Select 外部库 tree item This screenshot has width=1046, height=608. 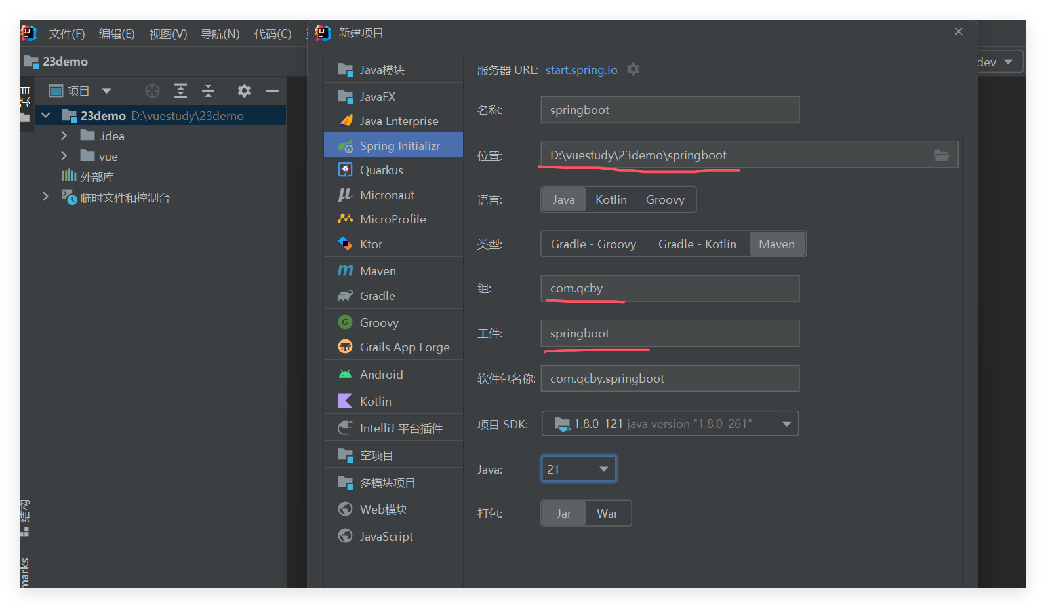[x=97, y=176]
